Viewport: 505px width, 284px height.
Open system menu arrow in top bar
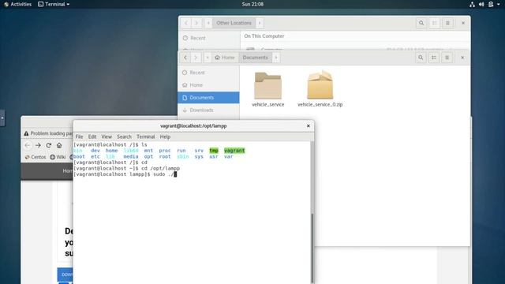pyautogui.click(x=498, y=5)
